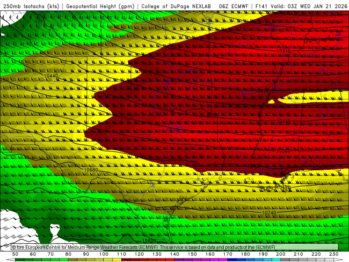Click the 10320 height contour label
The image size is (349, 262).
262,91
